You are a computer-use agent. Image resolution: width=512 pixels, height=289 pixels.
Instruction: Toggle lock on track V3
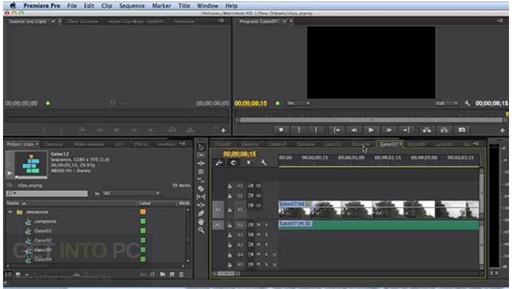tap(230, 186)
